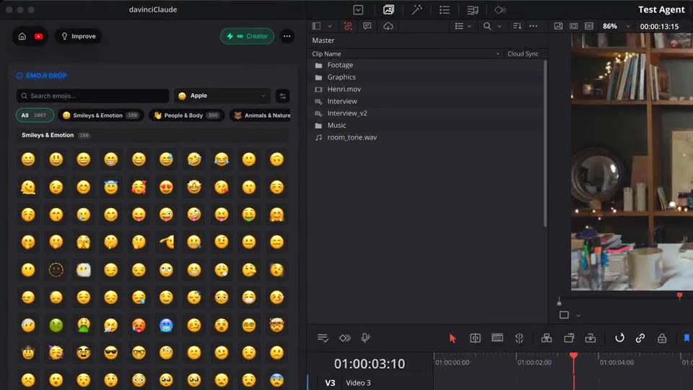Toggle the linked selection chain icon
This screenshot has height=390, width=693.
pyautogui.click(x=640, y=338)
